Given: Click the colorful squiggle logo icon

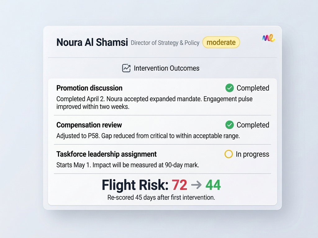Looking at the screenshot, I should pyautogui.click(x=268, y=38).
